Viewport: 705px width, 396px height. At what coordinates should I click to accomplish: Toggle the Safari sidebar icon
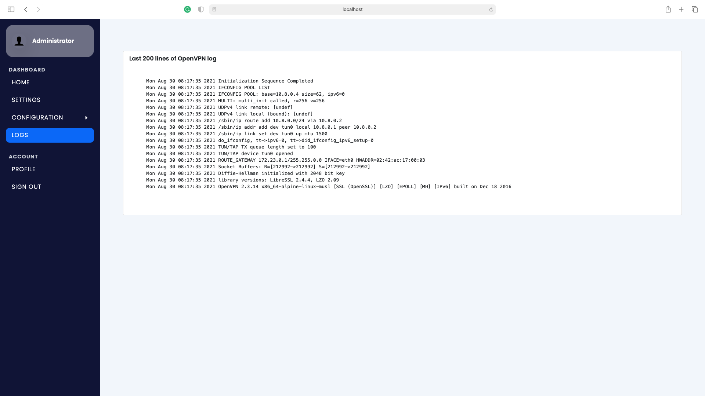[x=11, y=10]
